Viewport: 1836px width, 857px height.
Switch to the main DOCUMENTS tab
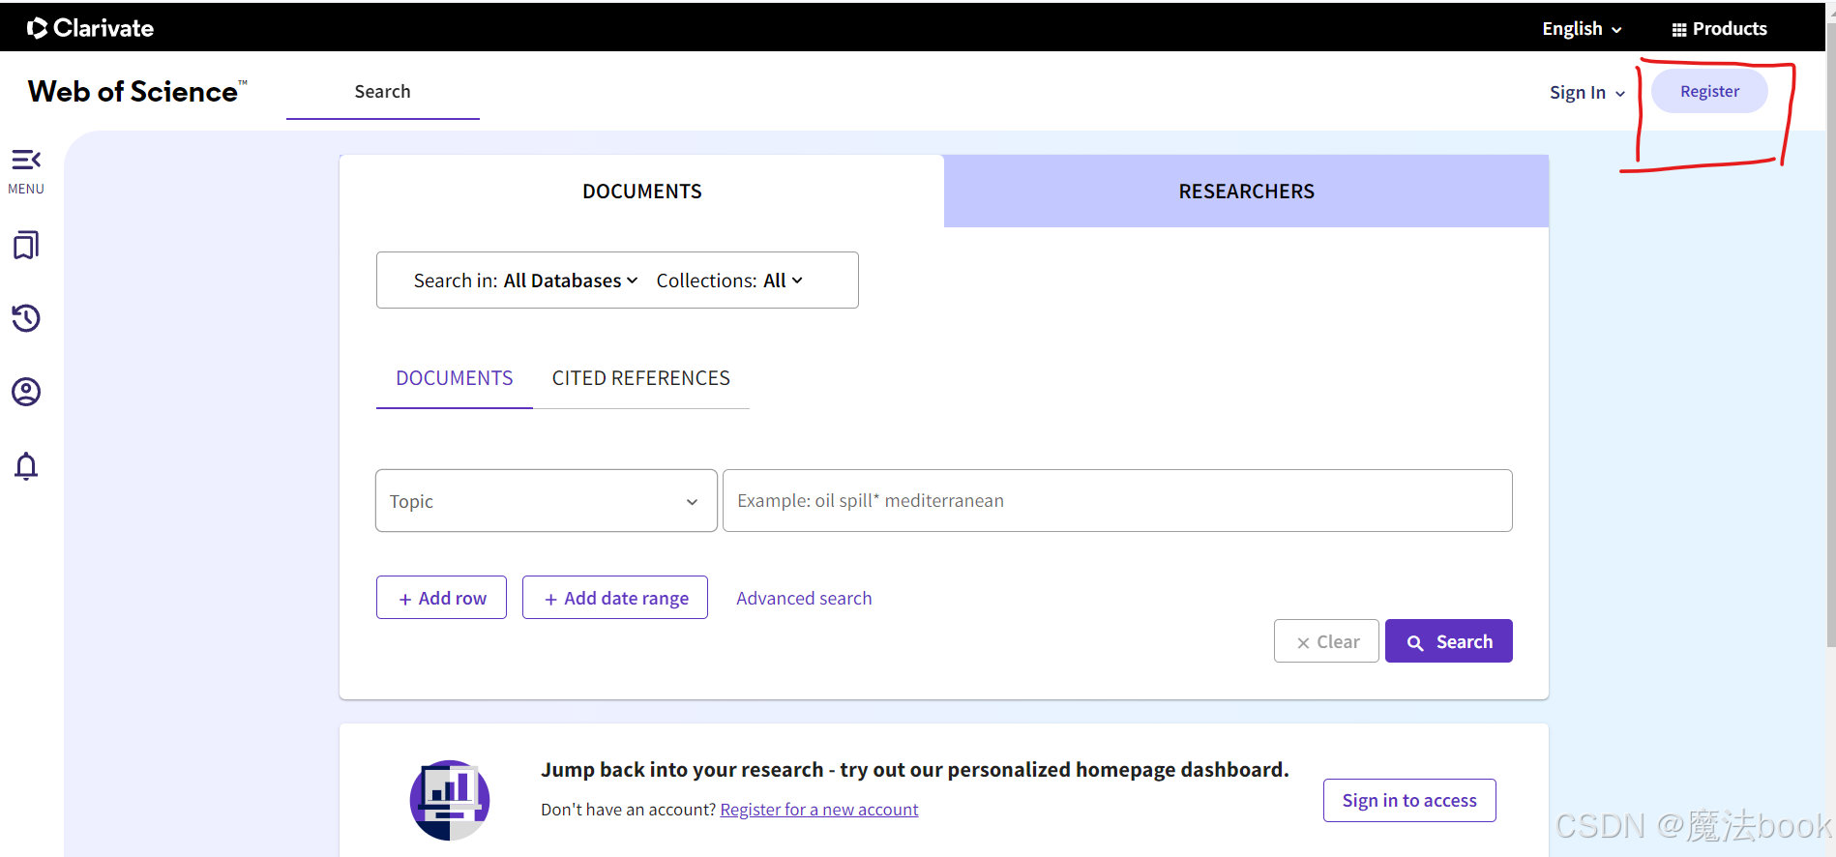(x=642, y=192)
